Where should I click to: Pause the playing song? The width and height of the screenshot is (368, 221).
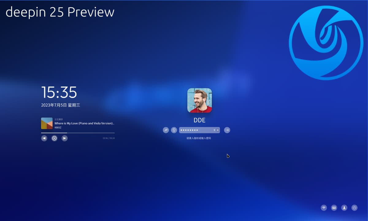click(x=54, y=138)
